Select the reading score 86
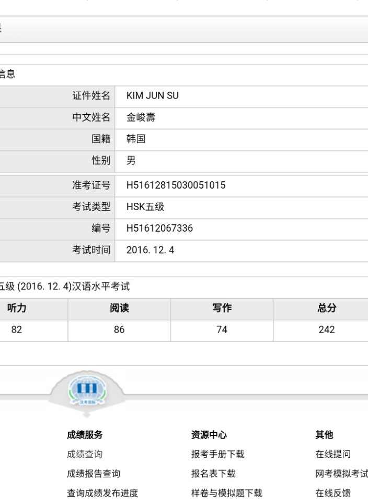The image size is (368, 503). coord(119,330)
